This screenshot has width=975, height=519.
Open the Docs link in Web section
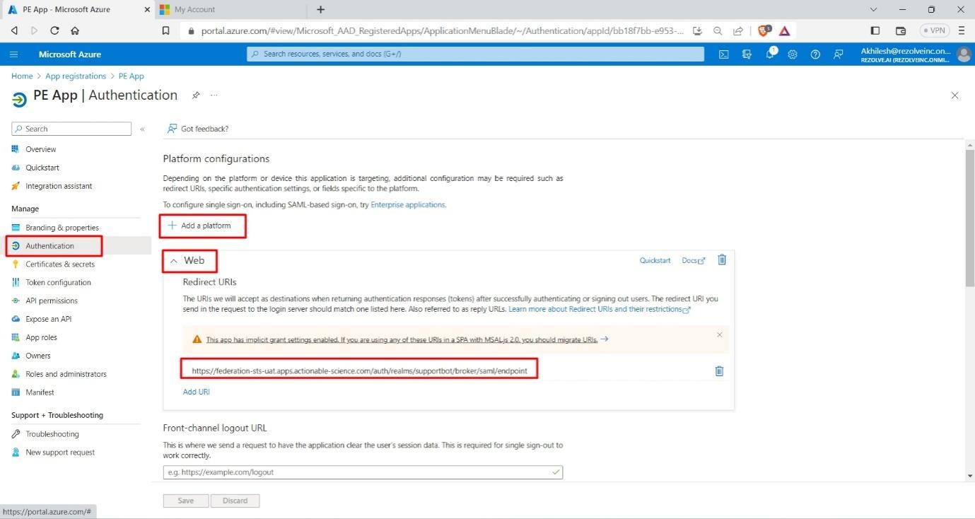tap(693, 260)
